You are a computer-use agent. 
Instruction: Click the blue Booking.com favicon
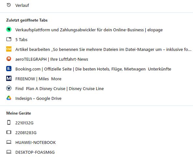pos(9,69)
